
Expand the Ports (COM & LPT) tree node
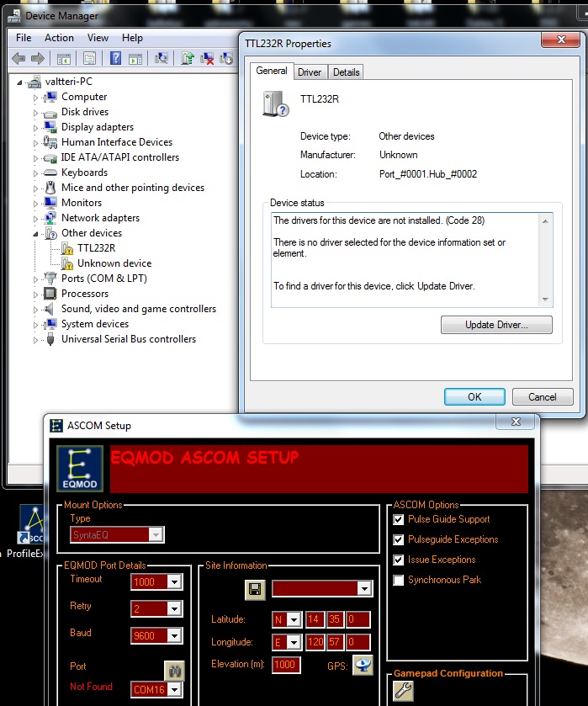[x=36, y=279]
